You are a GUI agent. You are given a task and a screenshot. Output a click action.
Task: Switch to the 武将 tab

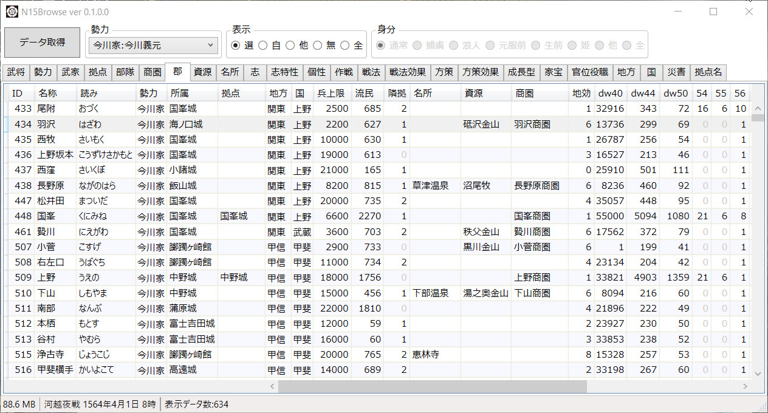16,72
